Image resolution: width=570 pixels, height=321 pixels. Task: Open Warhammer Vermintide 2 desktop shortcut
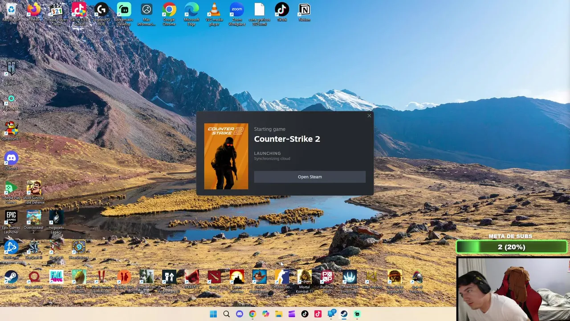pos(102,282)
